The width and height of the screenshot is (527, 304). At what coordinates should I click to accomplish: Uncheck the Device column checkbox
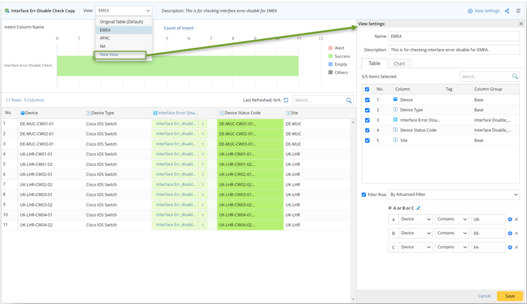pyautogui.click(x=367, y=100)
